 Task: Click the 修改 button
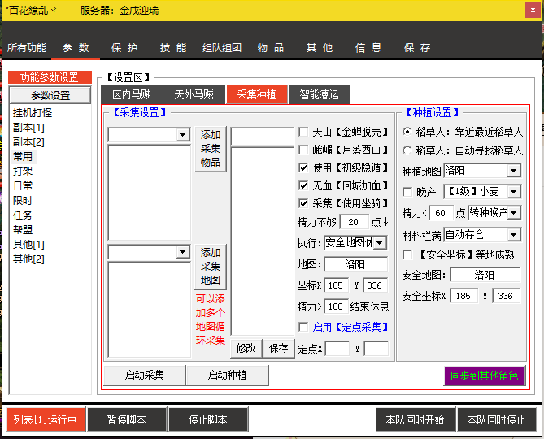(x=246, y=349)
